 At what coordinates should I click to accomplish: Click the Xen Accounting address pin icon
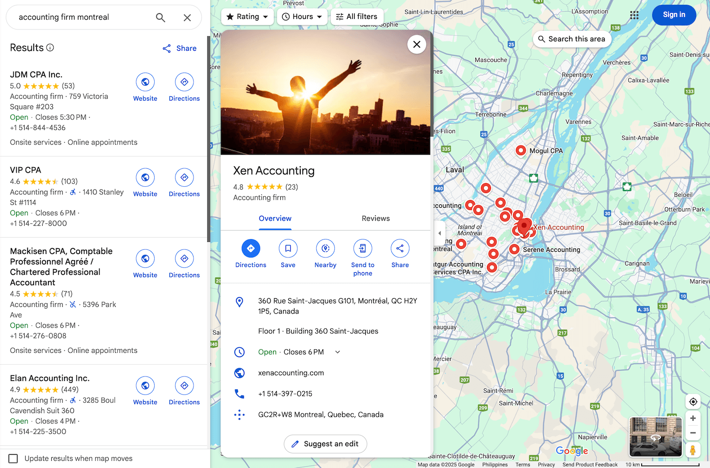coord(240,302)
